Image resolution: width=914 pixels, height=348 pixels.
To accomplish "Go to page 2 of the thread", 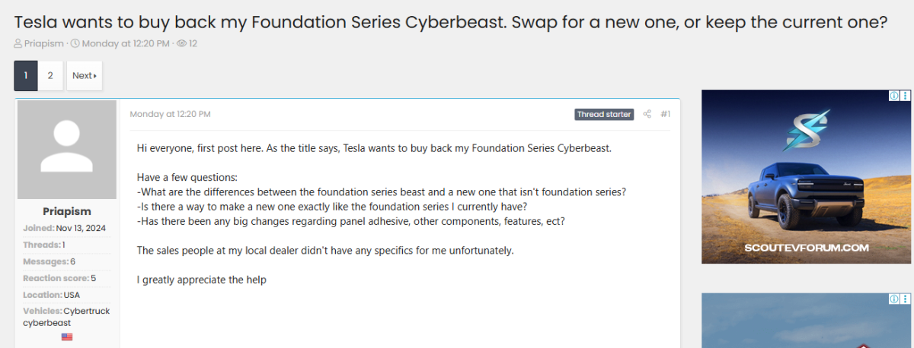I will tap(50, 76).
